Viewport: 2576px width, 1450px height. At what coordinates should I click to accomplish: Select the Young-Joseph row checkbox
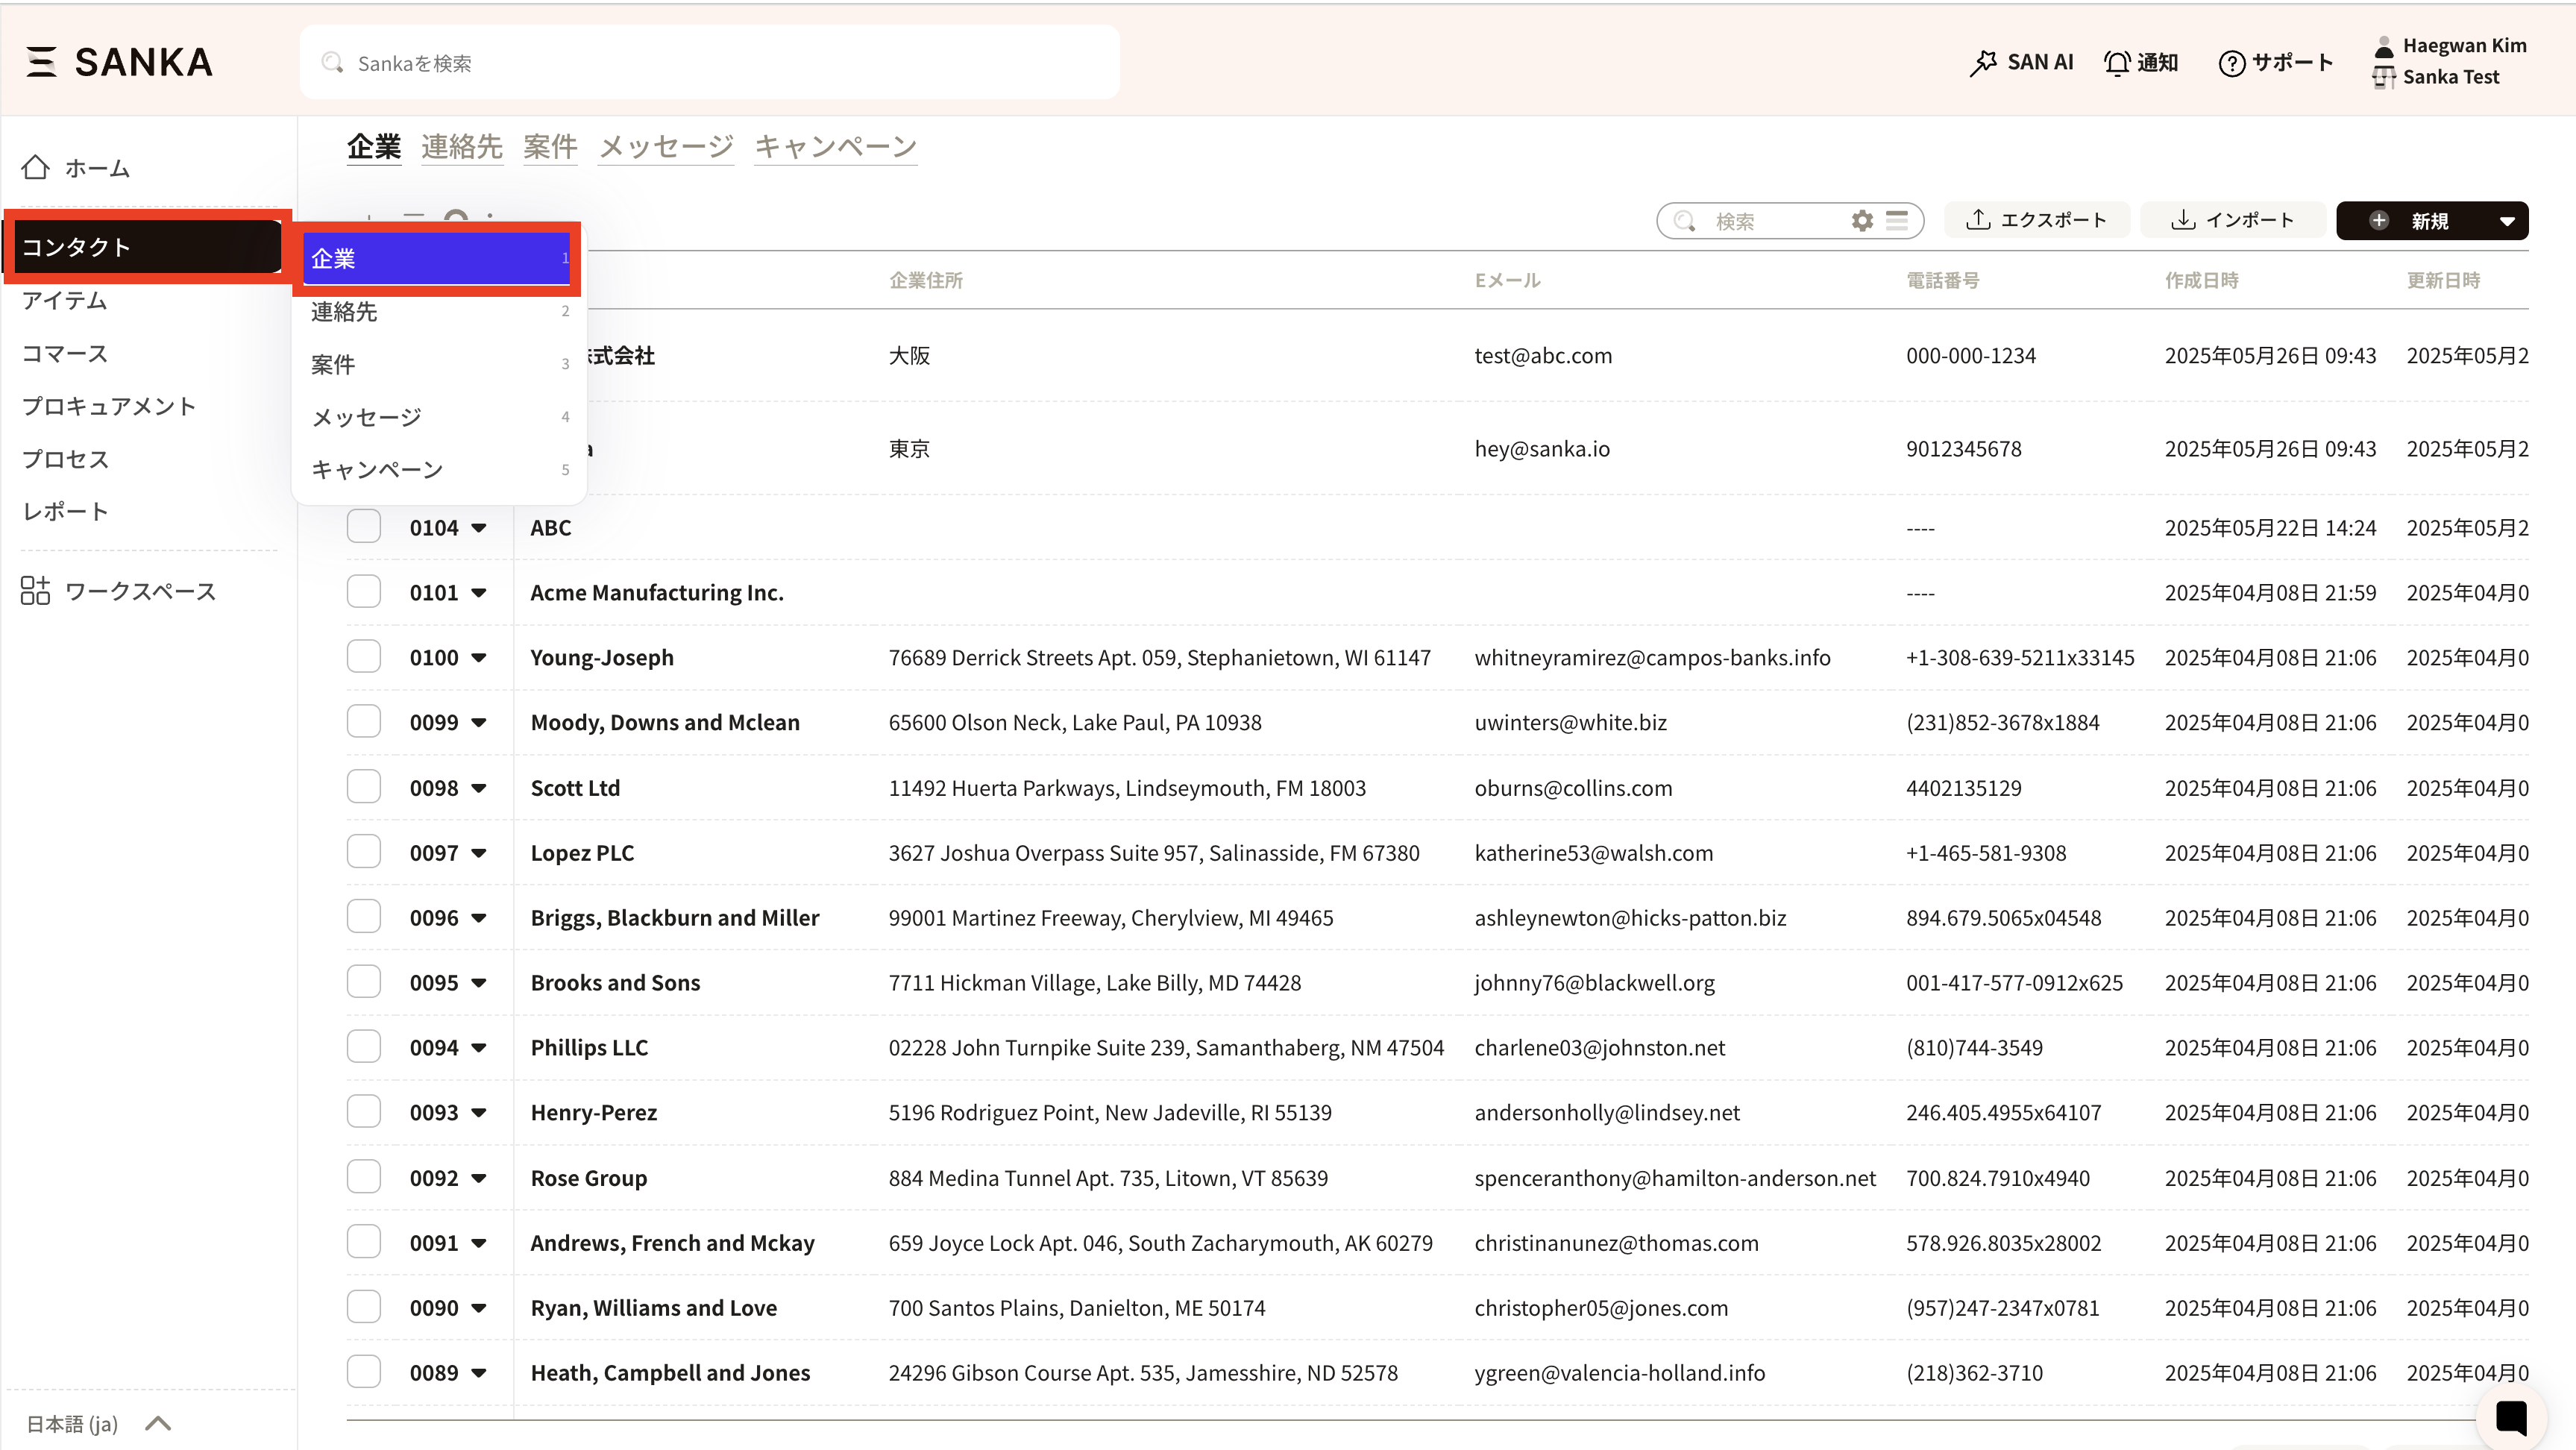[x=364, y=657]
